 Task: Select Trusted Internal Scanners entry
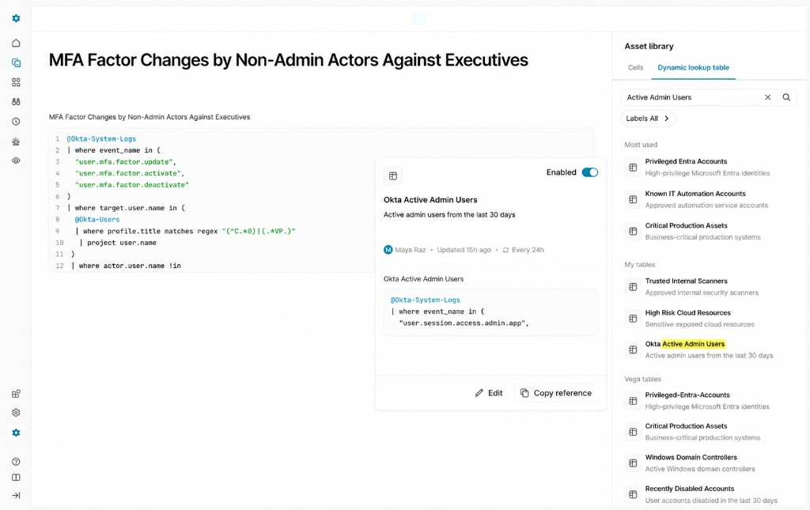coord(709,286)
